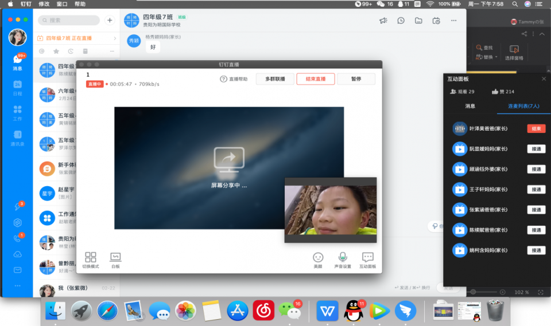Pause the broadcast with 暂停 button
Viewport: 551px width, 326px height.
click(356, 79)
